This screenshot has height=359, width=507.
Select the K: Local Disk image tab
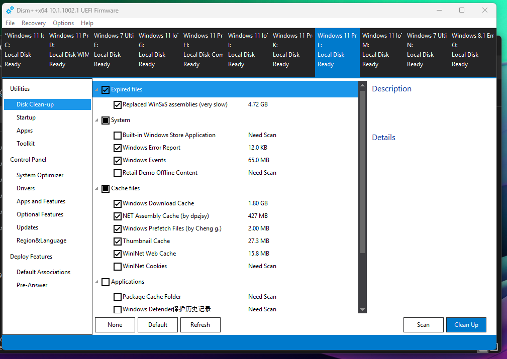pos(292,53)
